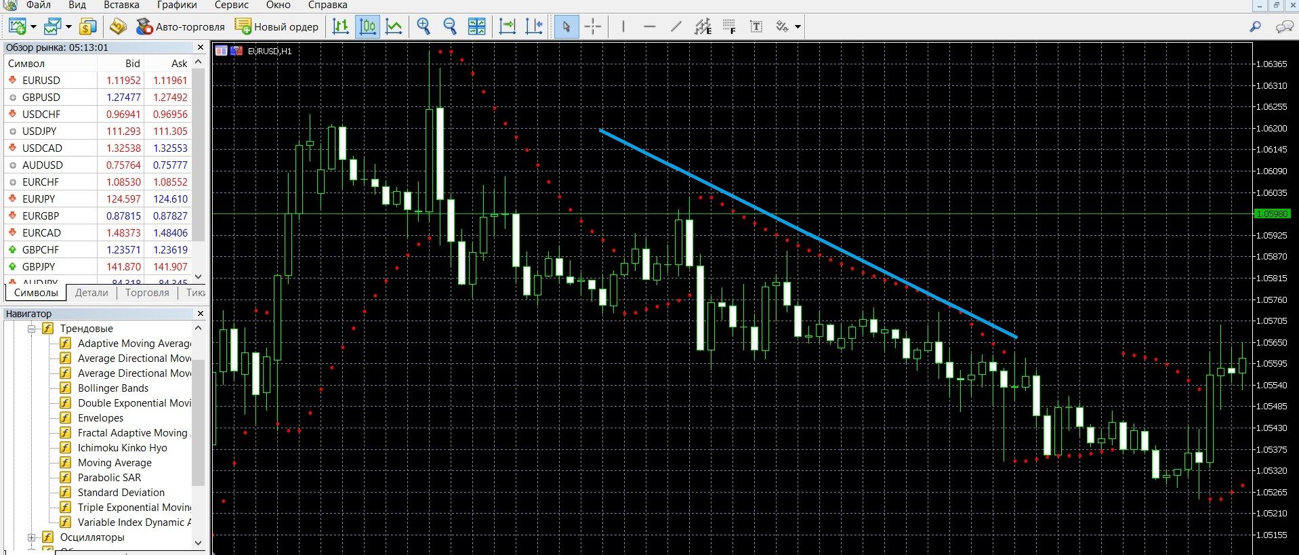Open the New Chart toolbar icon

coord(17,26)
